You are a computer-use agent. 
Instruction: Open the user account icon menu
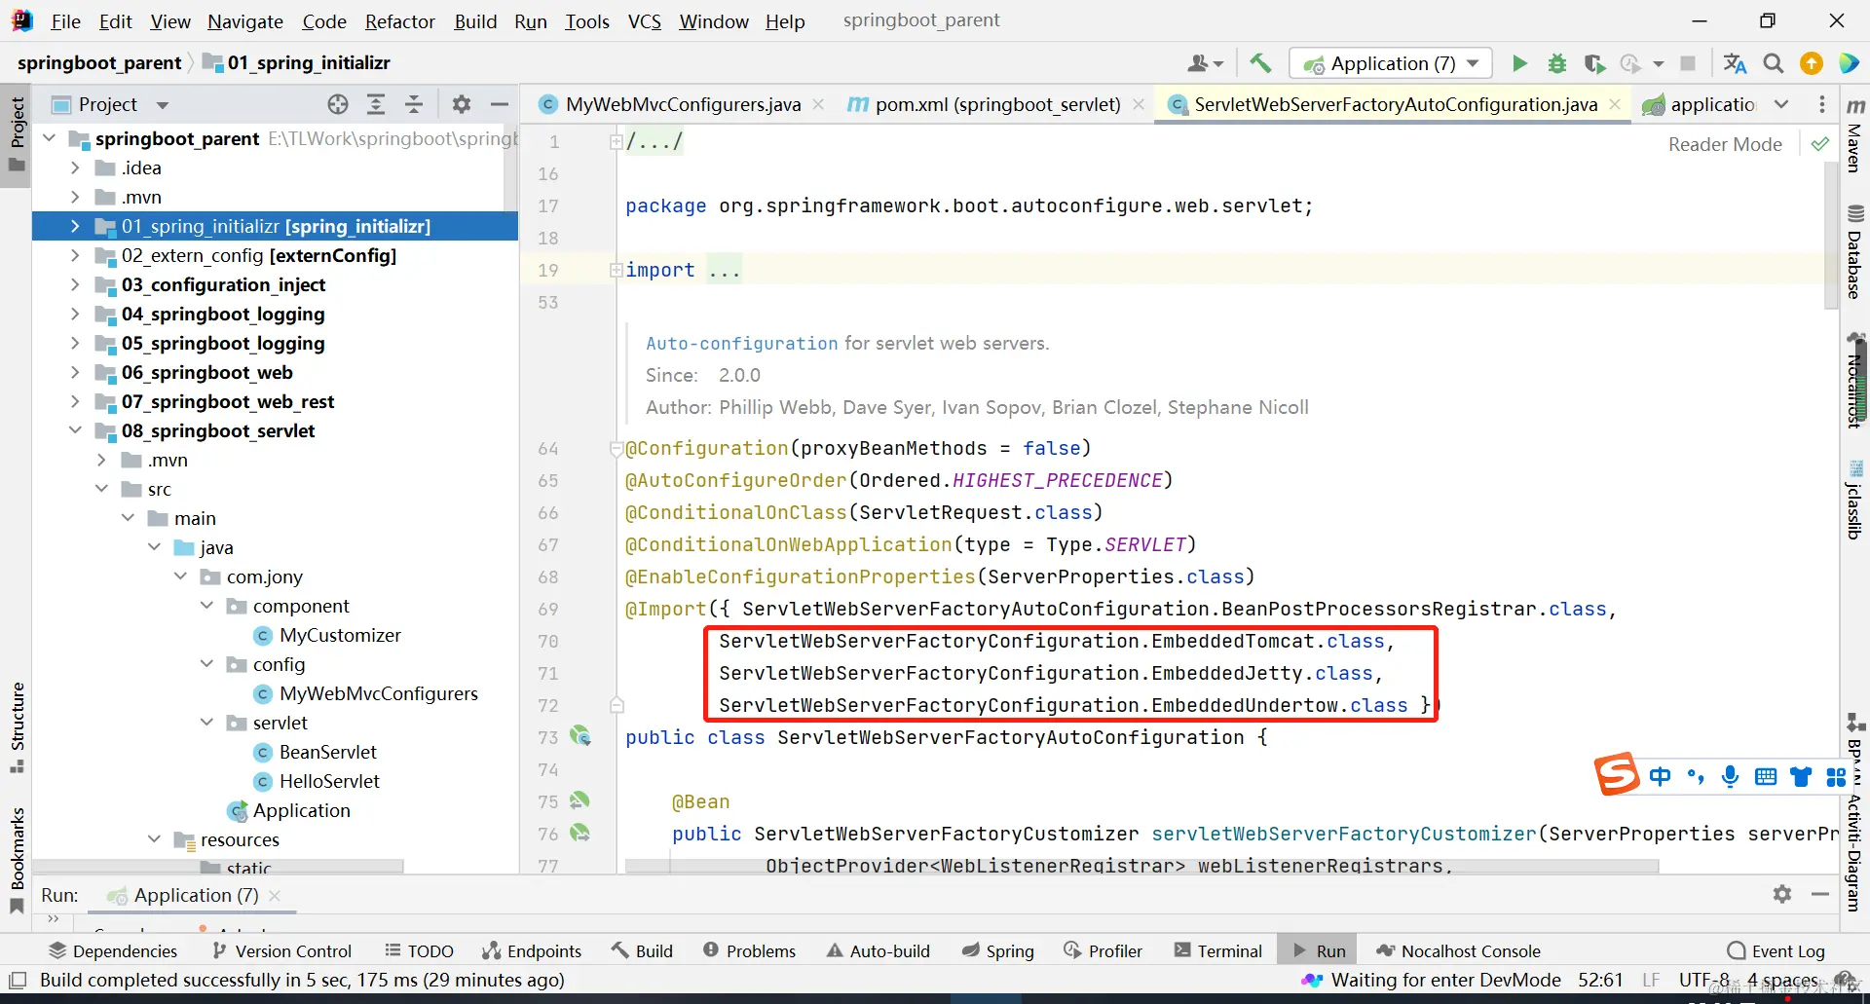pyautogui.click(x=1205, y=63)
